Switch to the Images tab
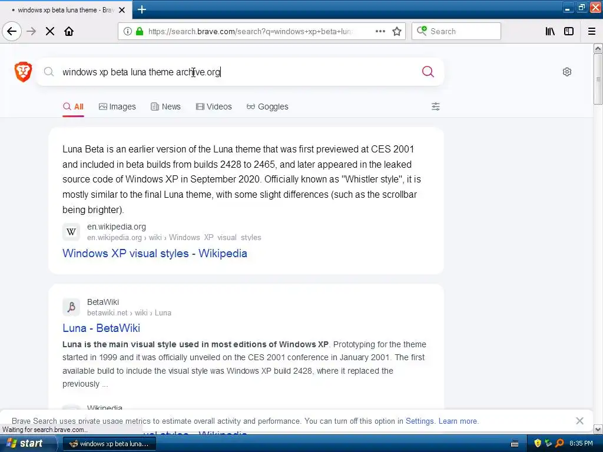This screenshot has height=452, width=603. (x=117, y=107)
